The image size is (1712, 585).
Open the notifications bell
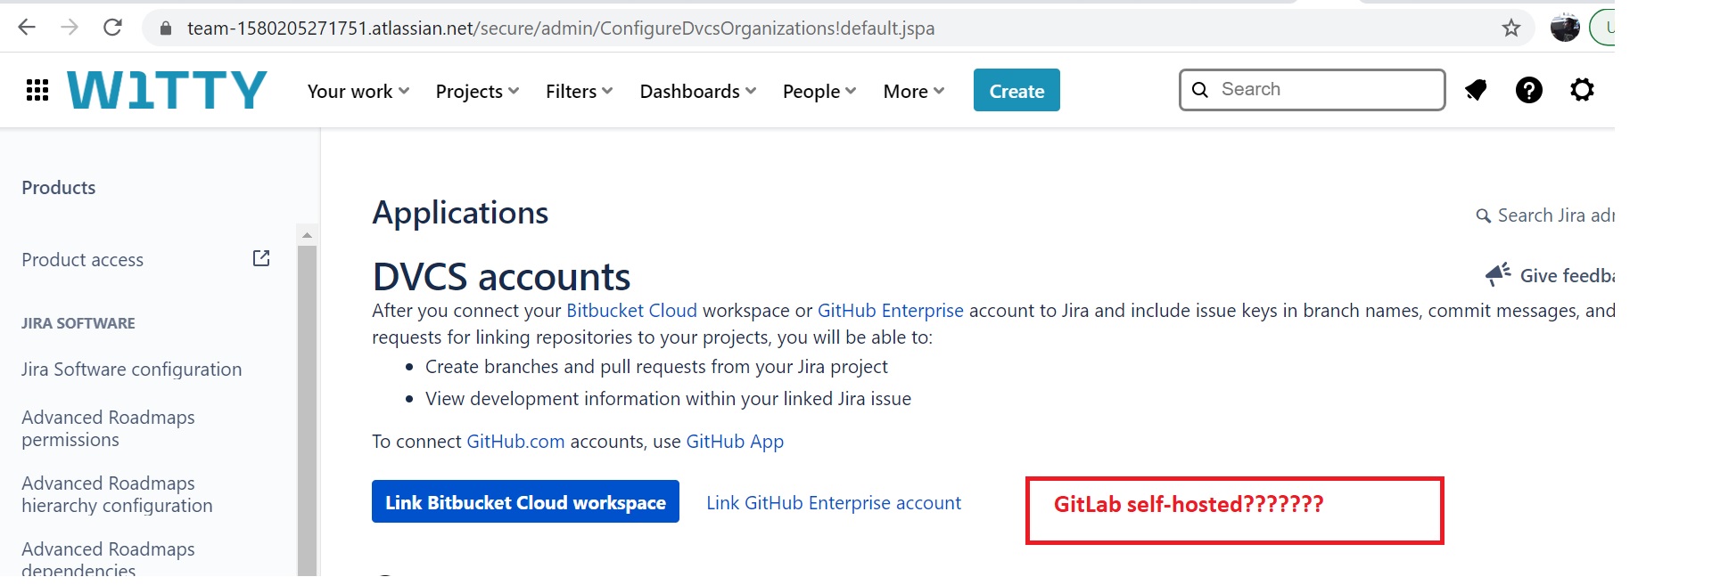pos(1476,90)
